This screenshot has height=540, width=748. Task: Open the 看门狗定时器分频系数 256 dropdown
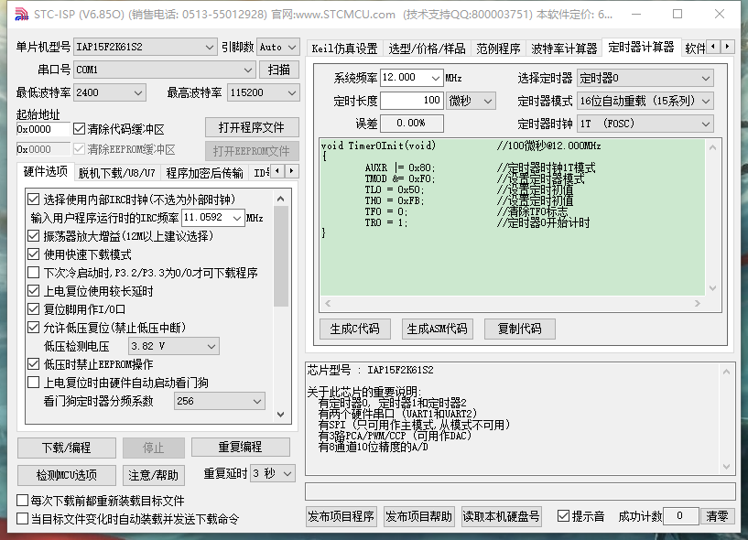click(x=220, y=401)
